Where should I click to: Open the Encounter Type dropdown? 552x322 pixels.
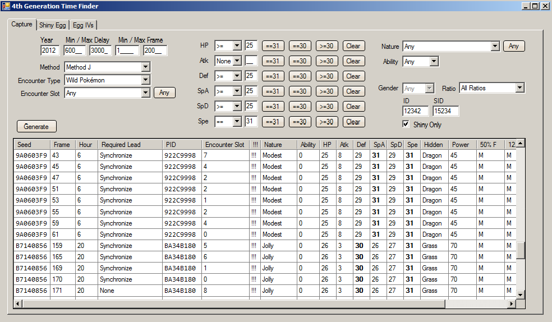coord(146,80)
